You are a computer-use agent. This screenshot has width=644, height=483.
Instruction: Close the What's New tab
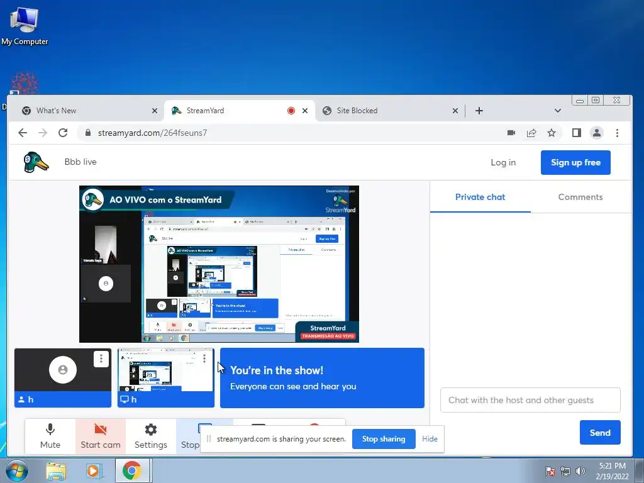point(155,111)
